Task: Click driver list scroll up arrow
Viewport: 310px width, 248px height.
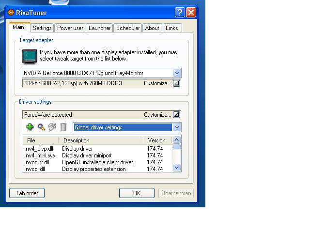Action: 176,140
